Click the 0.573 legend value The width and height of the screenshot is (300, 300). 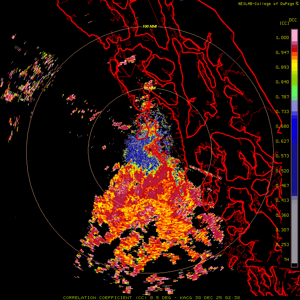point(282,156)
